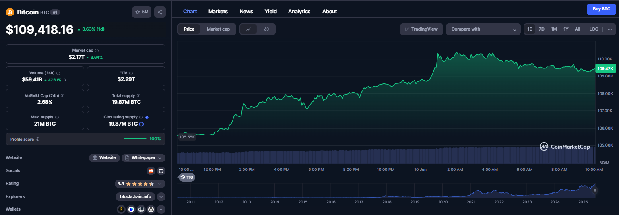This screenshot has height=215, width=619.
Task: Click the circulating supply progress ring icon
Action: point(141,124)
